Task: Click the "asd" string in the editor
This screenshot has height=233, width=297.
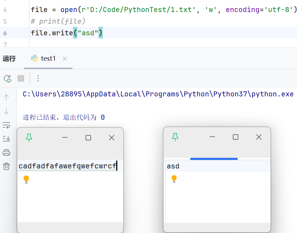Action: click(88, 33)
